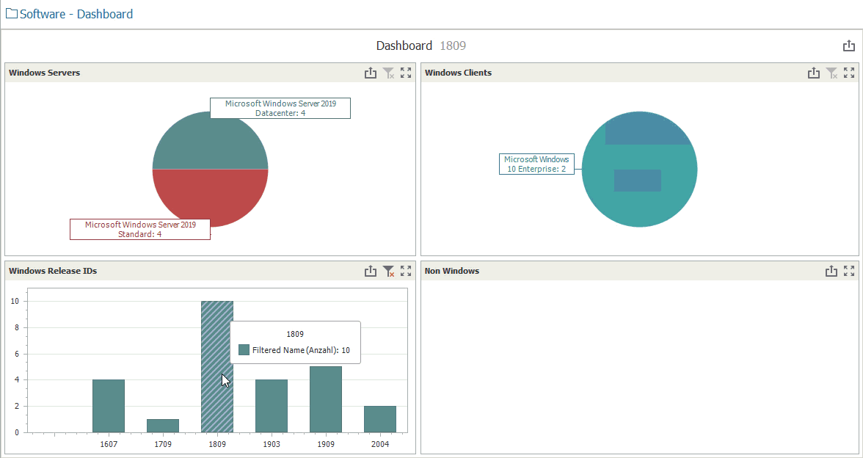Click the Filtered Name (Anzahl): 10 tooltip text
The height and width of the screenshot is (458, 863).
click(x=301, y=350)
